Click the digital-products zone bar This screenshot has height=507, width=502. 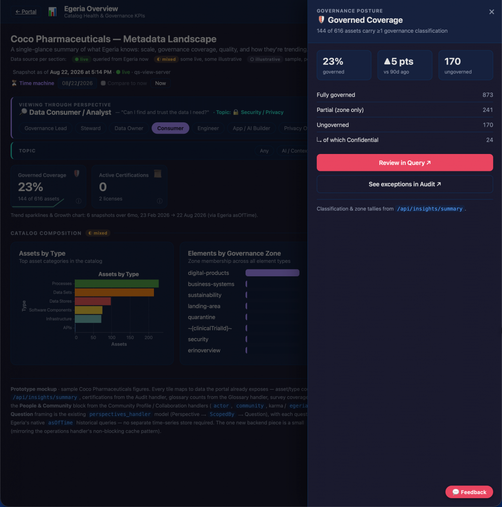pos(272,273)
